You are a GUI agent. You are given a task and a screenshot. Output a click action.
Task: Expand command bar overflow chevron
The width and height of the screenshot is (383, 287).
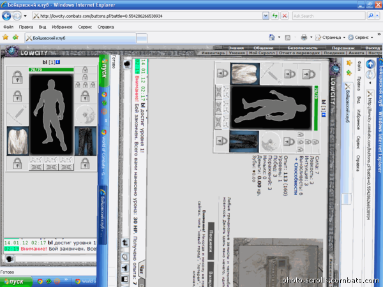click(x=379, y=34)
